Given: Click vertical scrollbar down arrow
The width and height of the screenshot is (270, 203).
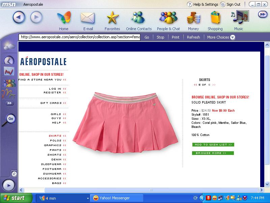Looking at the screenshot, I should point(267,184).
